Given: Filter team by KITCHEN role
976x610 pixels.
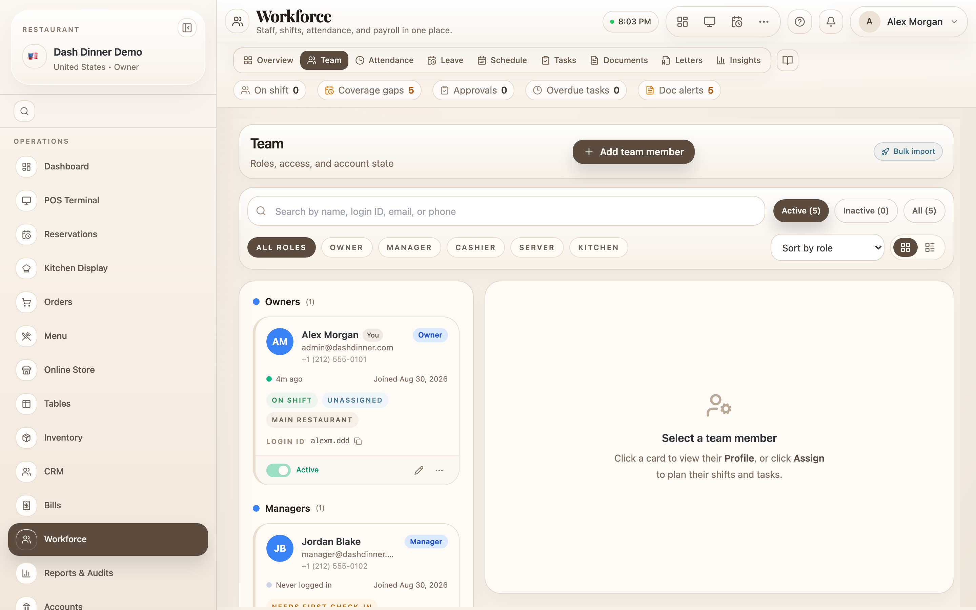Looking at the screenshot, I should [598, 247].
